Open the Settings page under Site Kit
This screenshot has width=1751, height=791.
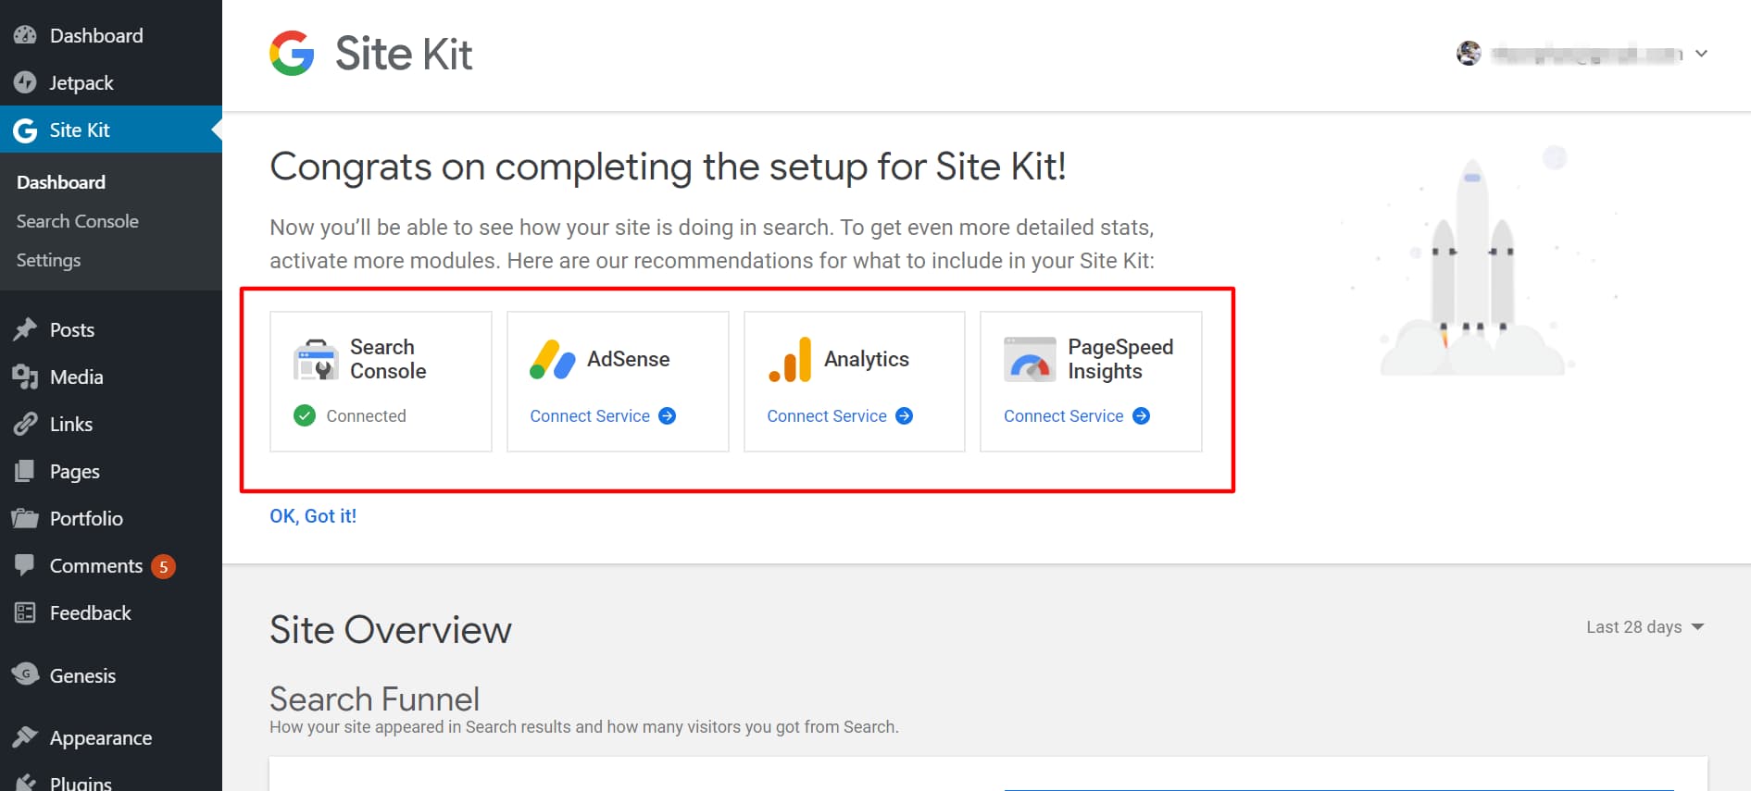click(47, 260)
